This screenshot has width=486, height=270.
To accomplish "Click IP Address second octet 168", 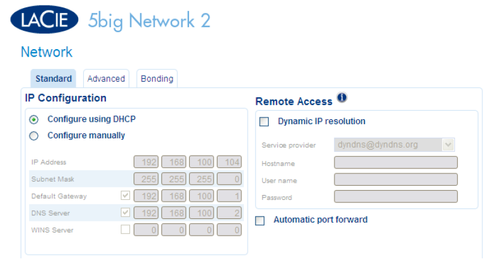I will 174,162.
